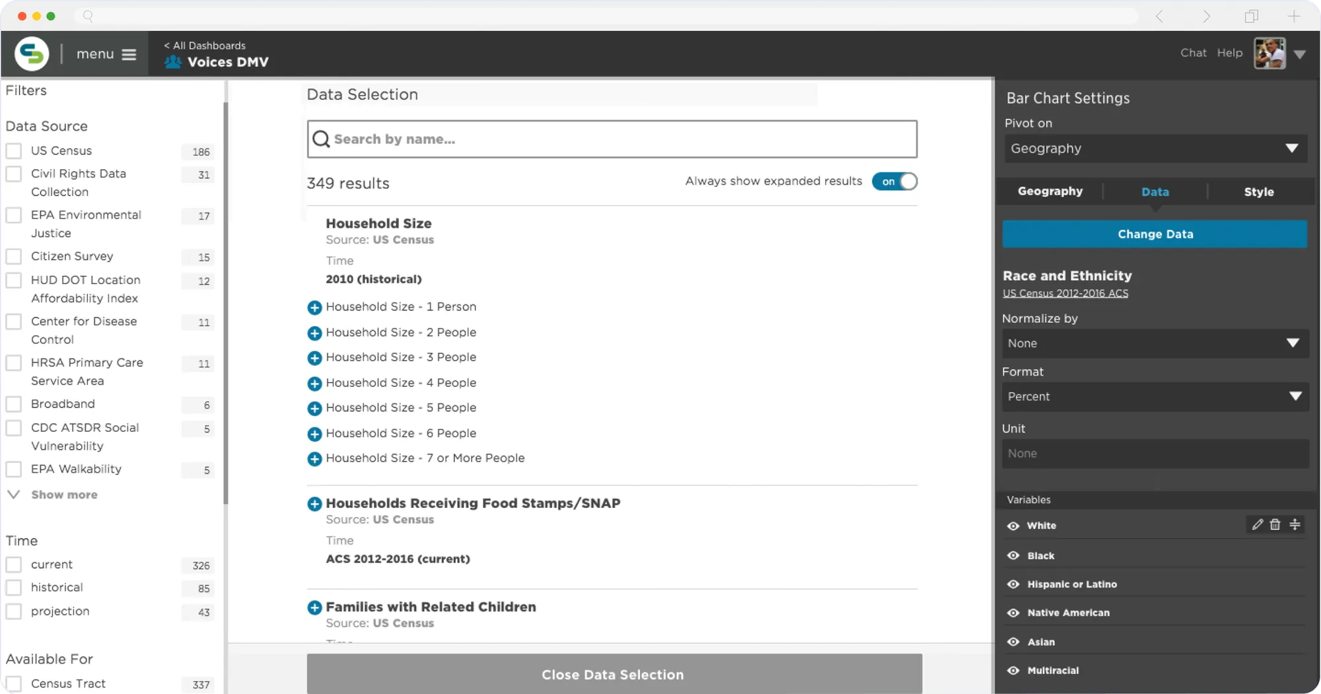Go forward with the browser forward arrow
This screenshot has width=1321, height=694.
(1206, 16)
